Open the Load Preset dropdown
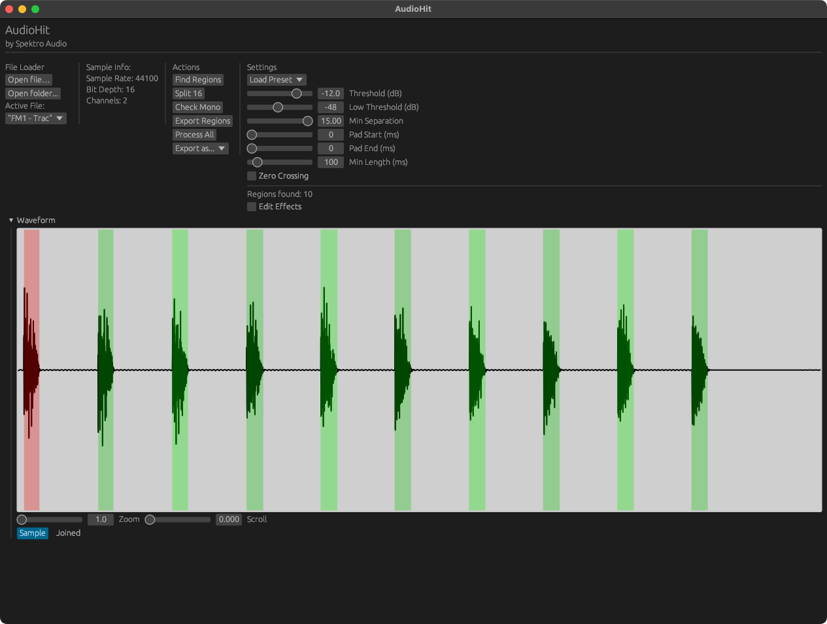The width and height of the screenshot is (827, 624). pos(277,80)
